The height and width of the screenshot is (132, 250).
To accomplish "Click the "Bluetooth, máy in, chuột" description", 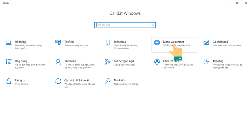I will click(76, 46).
